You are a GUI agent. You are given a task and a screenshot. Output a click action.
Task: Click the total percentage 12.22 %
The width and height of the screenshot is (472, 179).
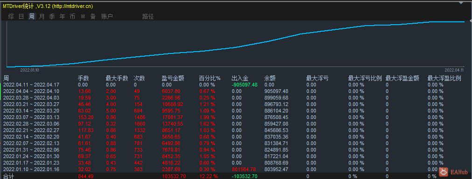pyautogui.click(x=208, y=176)
